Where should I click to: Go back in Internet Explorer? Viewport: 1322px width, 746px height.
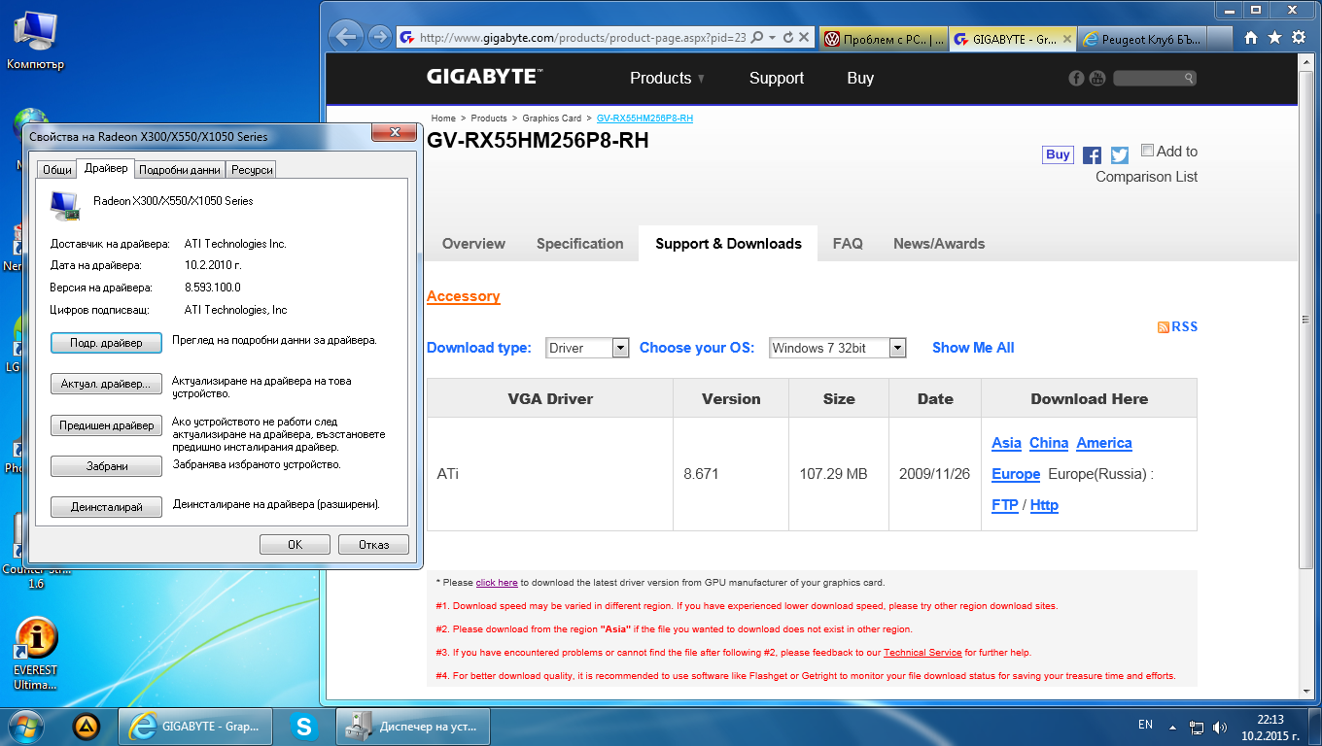tap(346, 37)
